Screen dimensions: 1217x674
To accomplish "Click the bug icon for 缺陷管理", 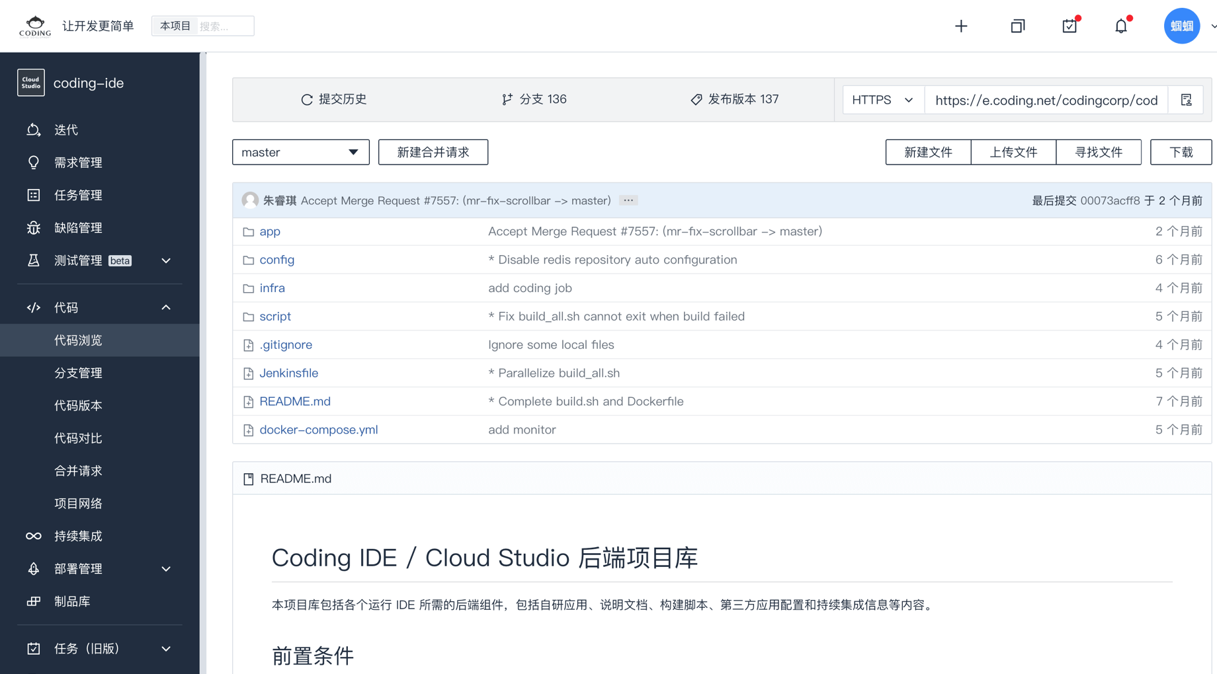I will click(x=33, y=228).
